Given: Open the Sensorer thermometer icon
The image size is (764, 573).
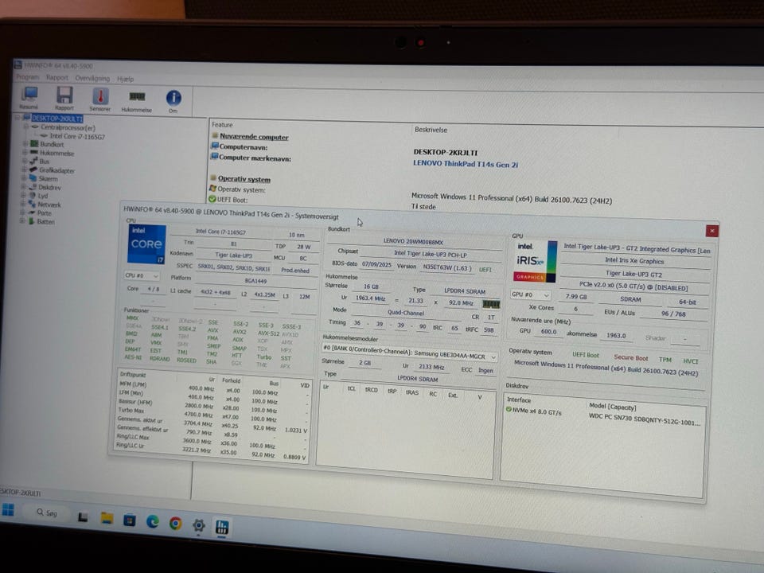Looking at the screenshot, I should (100, 96).
